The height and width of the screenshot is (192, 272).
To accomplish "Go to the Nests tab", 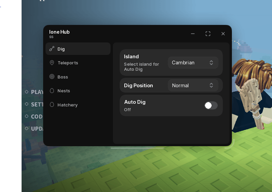I will tap(78, 91).
